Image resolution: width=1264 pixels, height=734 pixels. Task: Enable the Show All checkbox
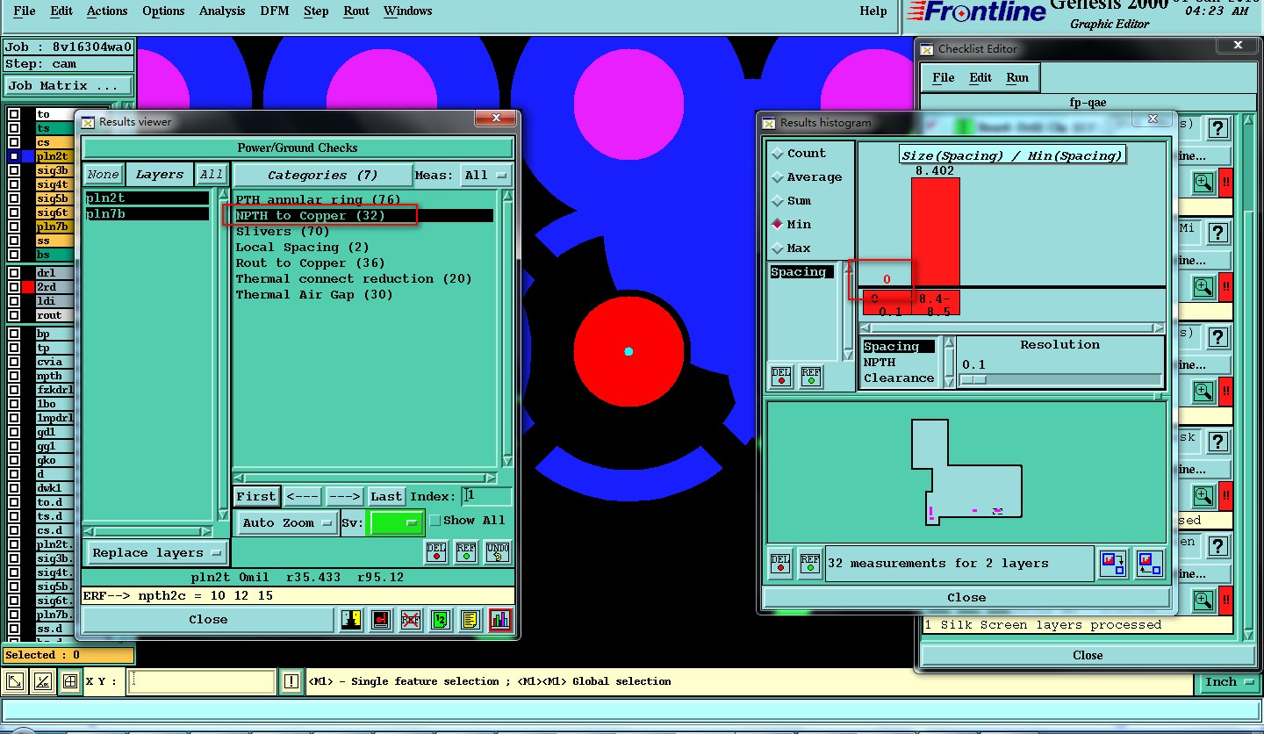tap(435, 520)
